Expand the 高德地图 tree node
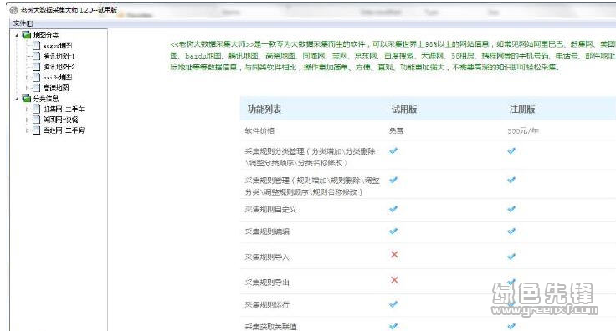This screenshot has height=331, width=616. tap(27, 88)
